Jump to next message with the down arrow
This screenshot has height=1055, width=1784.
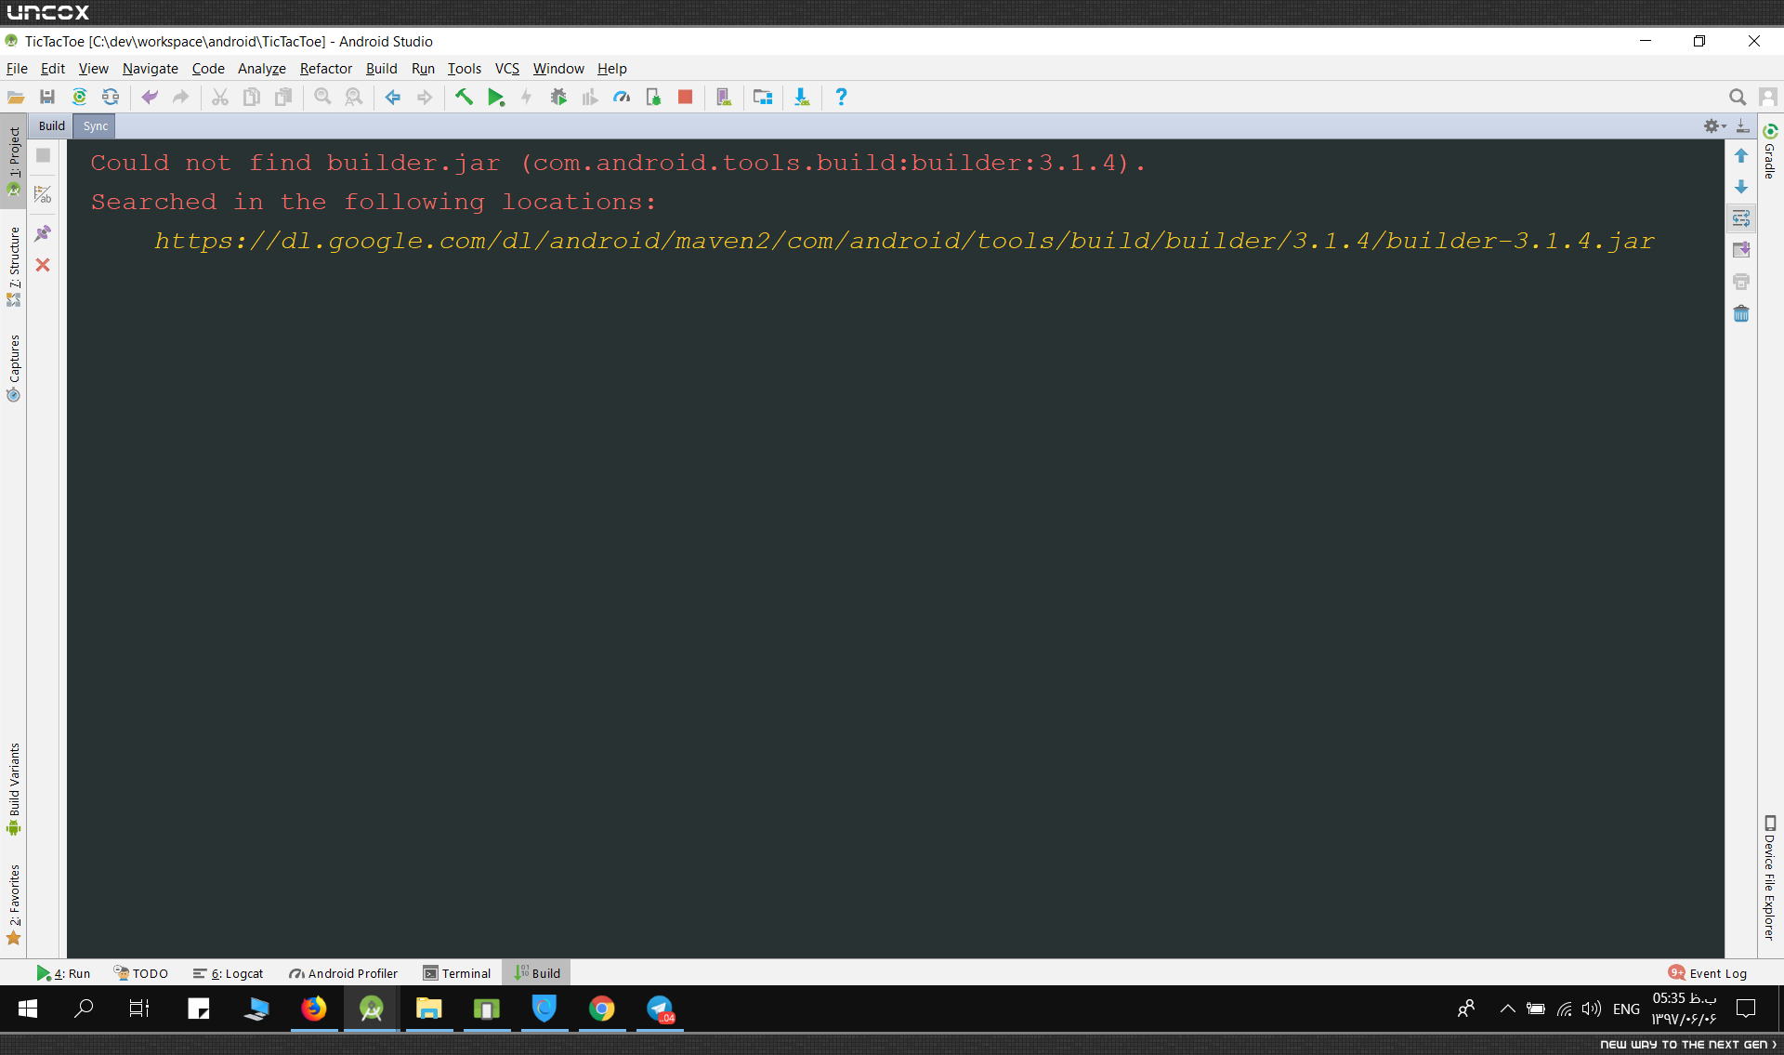click(1741, 187)
